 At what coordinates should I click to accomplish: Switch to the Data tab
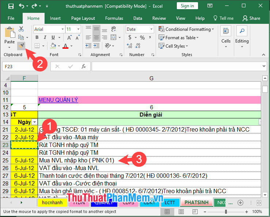[x=138, y=18]
